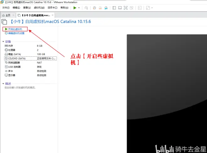Select the CD/DVD (SATA) device row

[x=30, y=59]
